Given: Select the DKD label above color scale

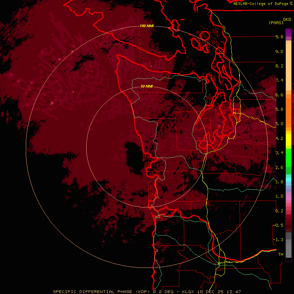Looking at the screenshot, I should click(x=287, y=20).
